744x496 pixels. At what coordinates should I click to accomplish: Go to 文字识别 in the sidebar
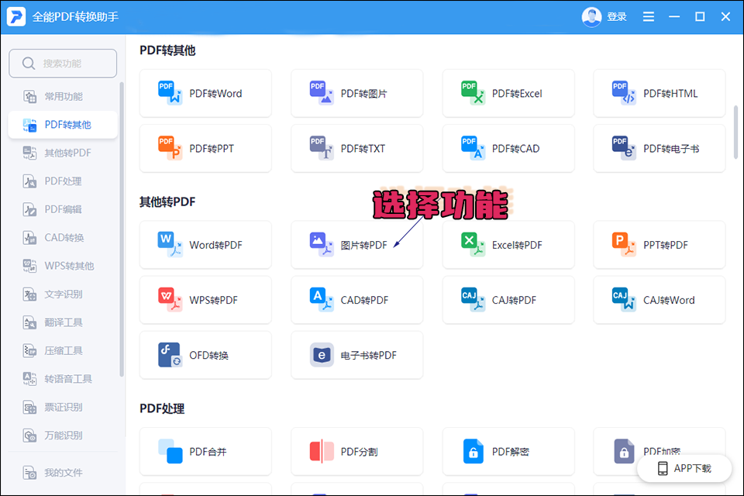coord(63,294)
